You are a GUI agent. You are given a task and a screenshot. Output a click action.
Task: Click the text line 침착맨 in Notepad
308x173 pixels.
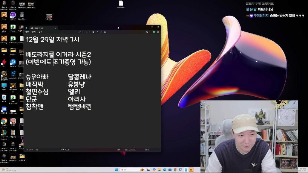35,106
